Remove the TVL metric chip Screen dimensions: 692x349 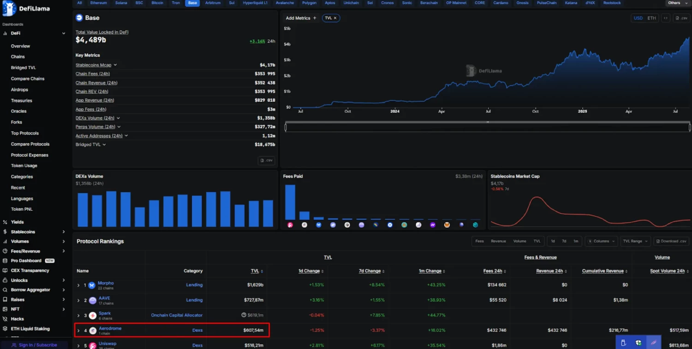335,18
